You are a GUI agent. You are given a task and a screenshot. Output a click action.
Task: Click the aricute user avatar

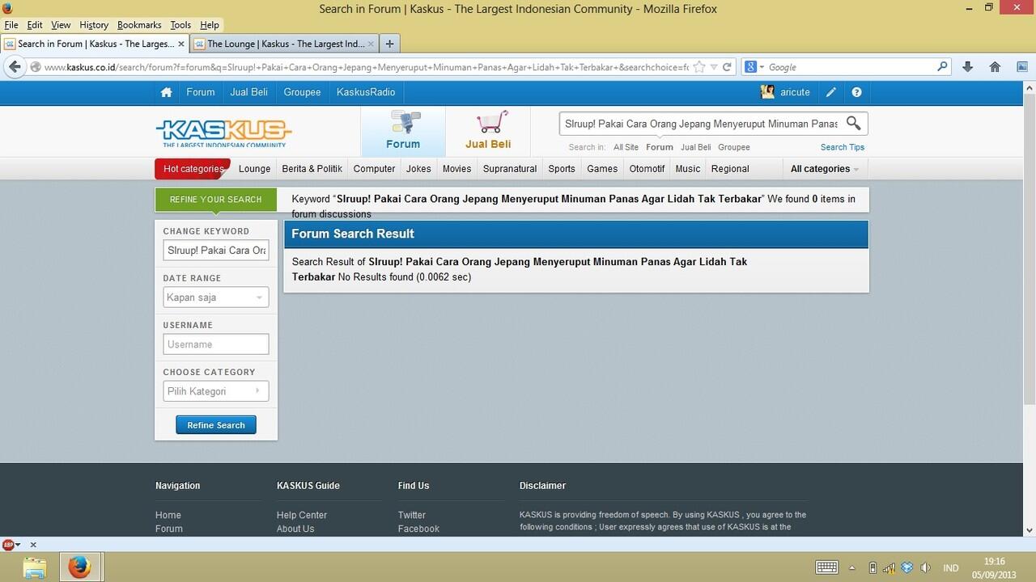767,92
